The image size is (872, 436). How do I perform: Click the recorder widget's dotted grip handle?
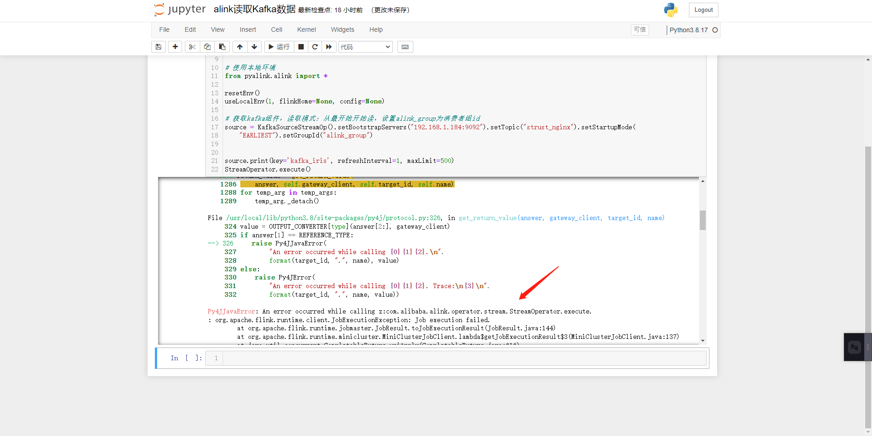coord(868,347)
